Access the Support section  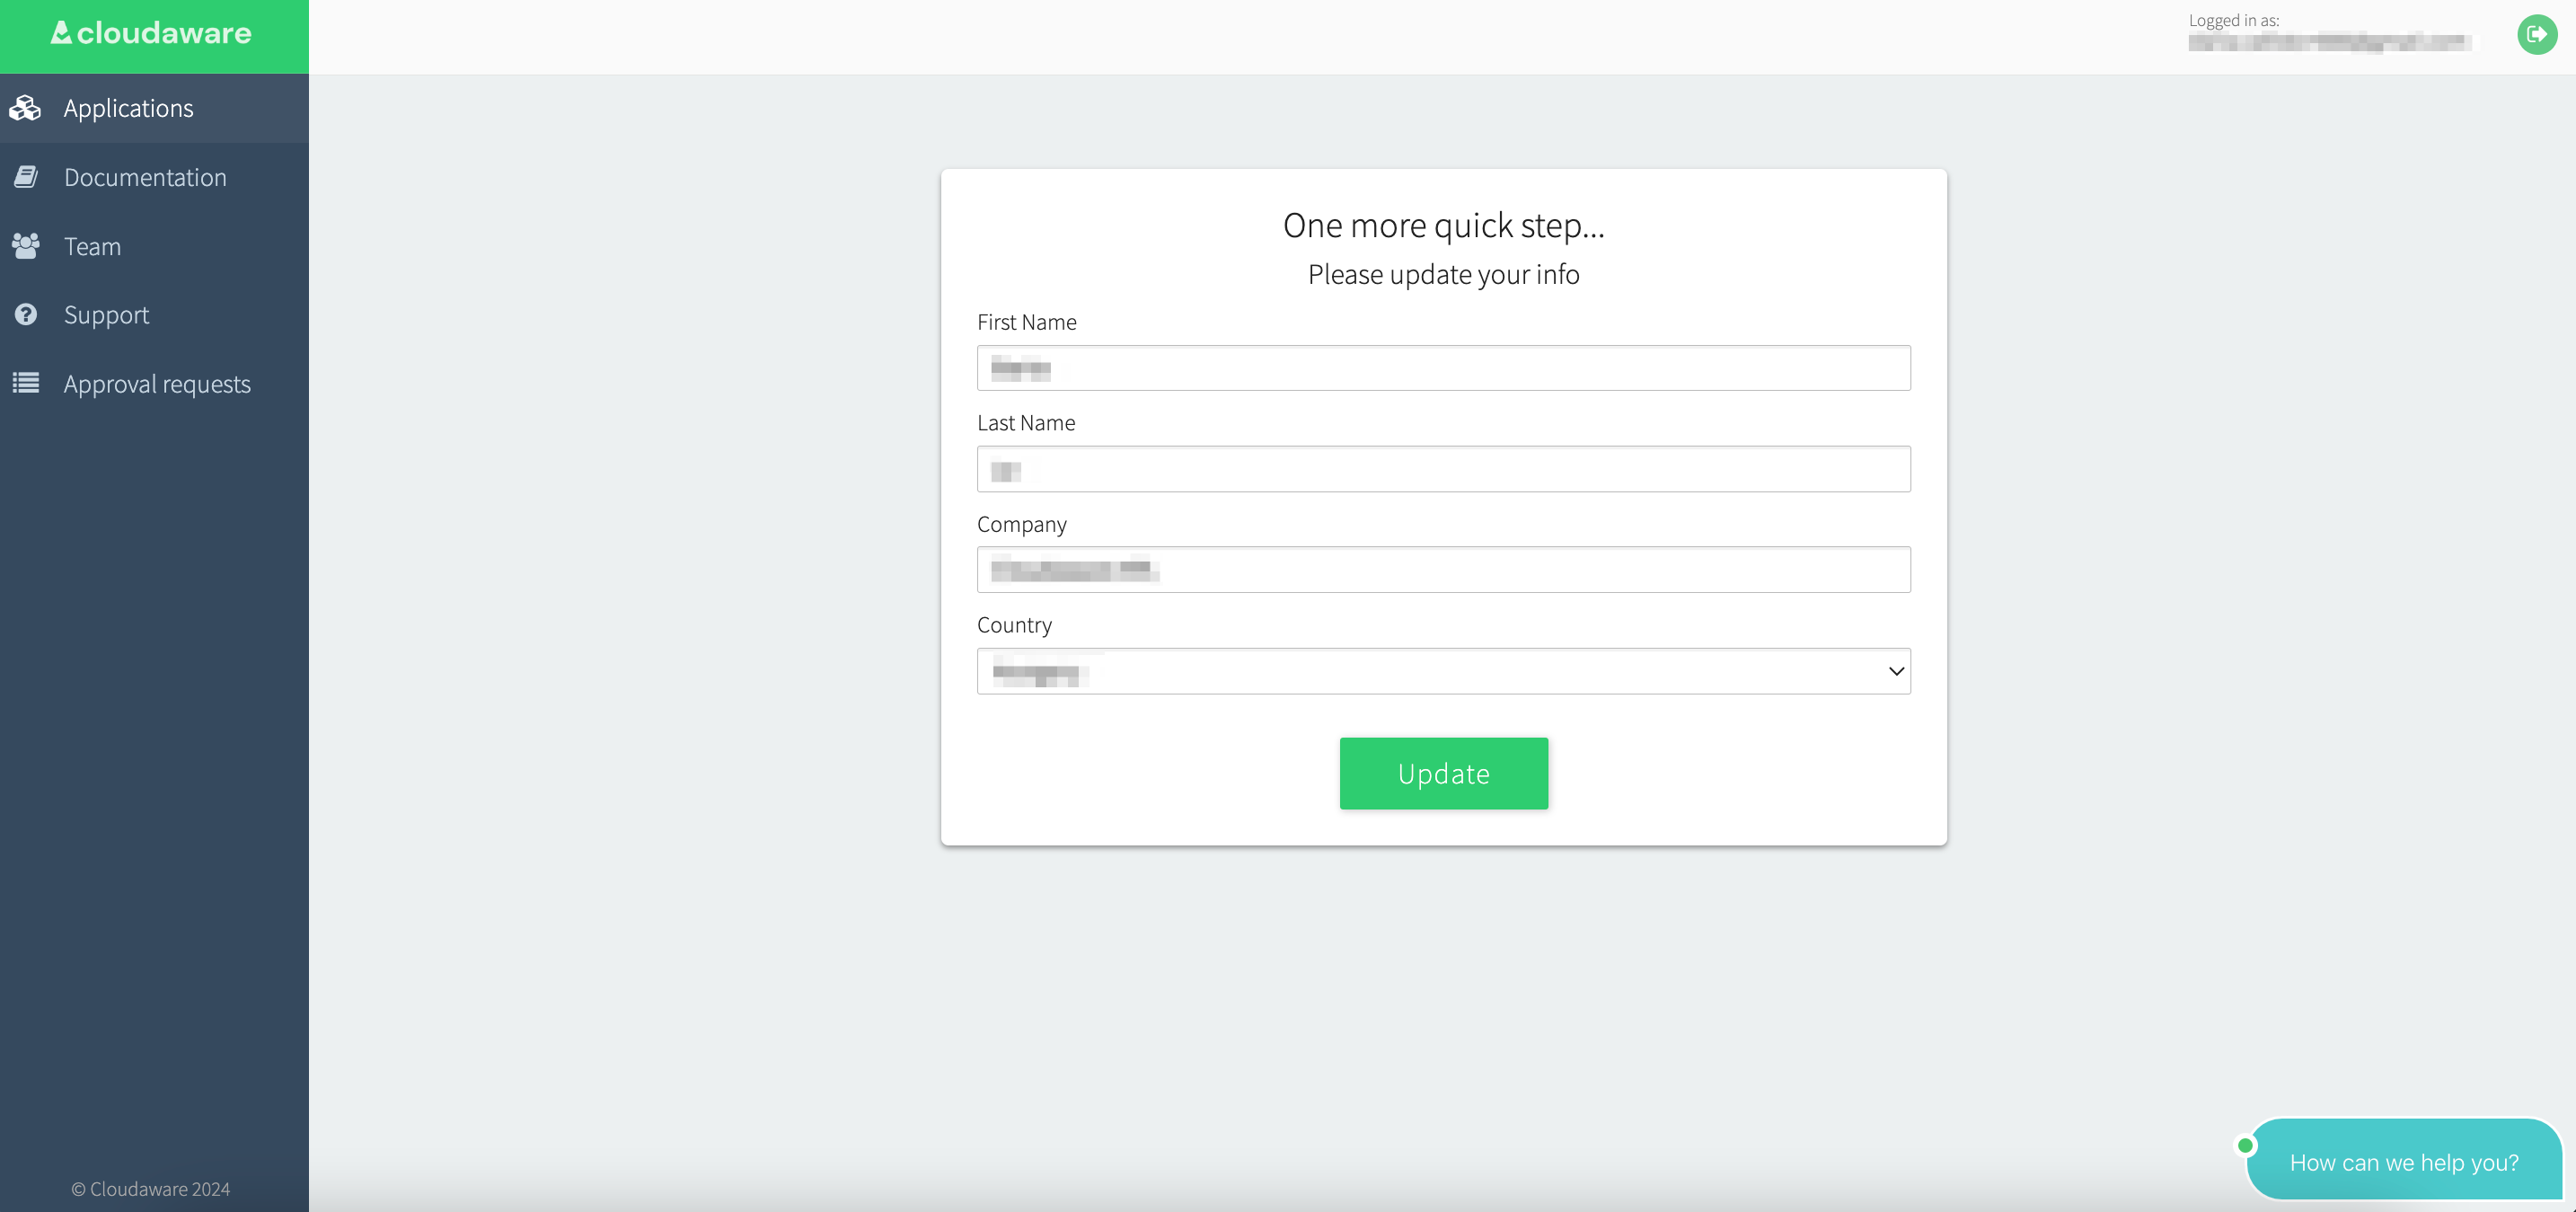107,314
